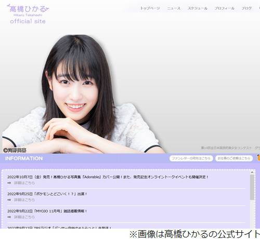
Task: Click the お仕事のご依頼はこちら button
Action: (234, 158)
